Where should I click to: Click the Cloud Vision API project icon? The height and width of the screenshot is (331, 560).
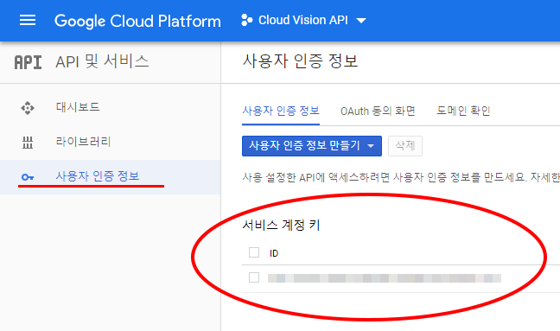tap(246, 20)
